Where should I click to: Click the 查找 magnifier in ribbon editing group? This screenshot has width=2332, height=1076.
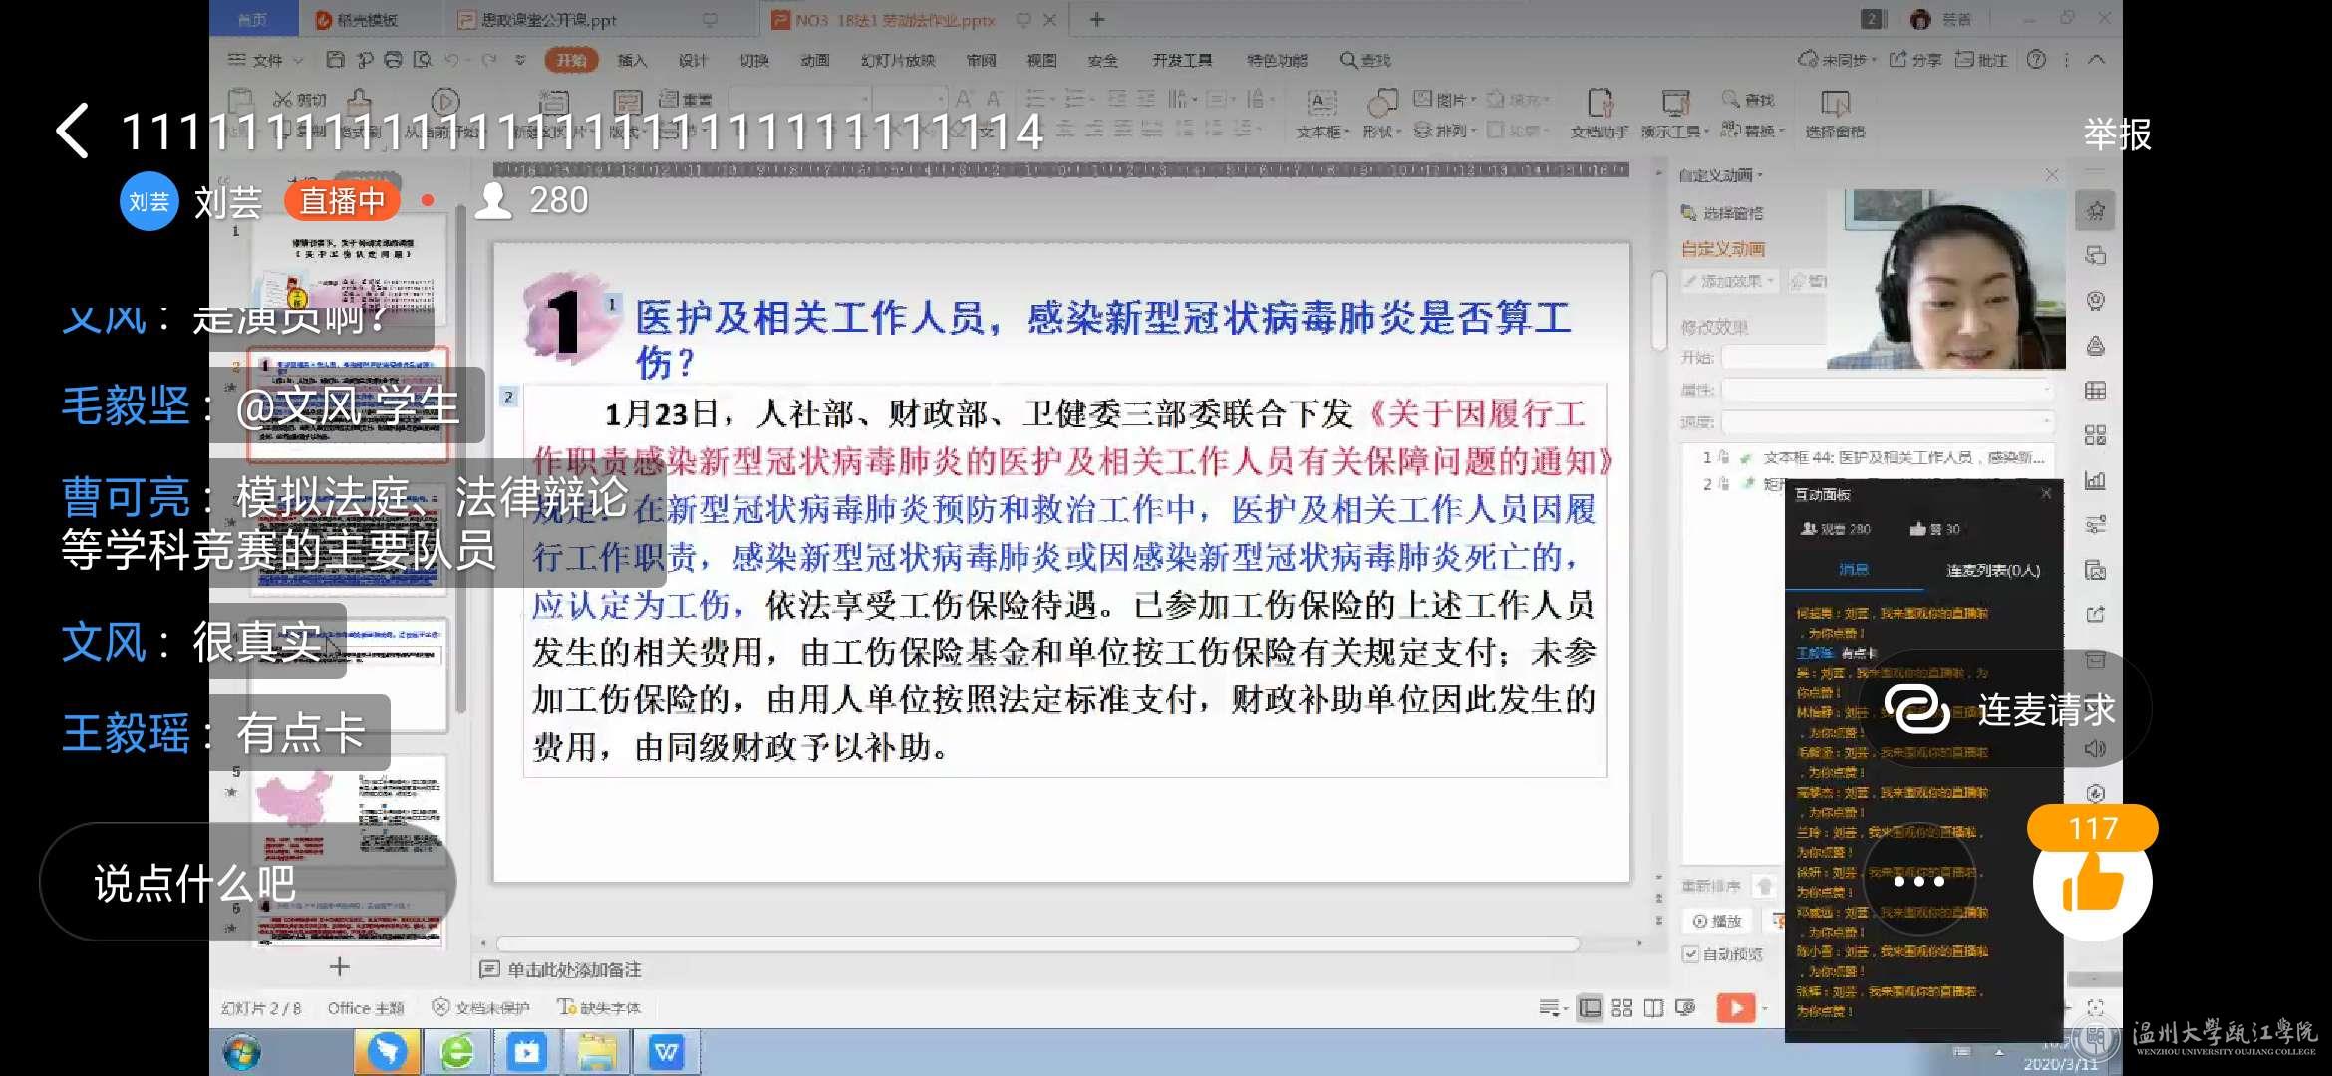click(x=1748, y=100)
